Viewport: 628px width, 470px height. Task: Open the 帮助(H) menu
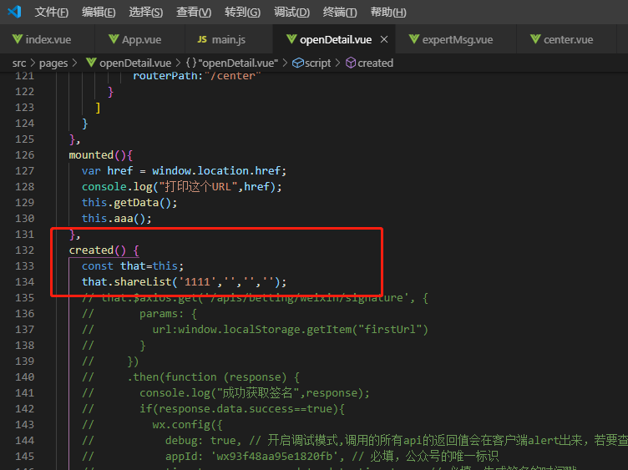coord(388,12)
